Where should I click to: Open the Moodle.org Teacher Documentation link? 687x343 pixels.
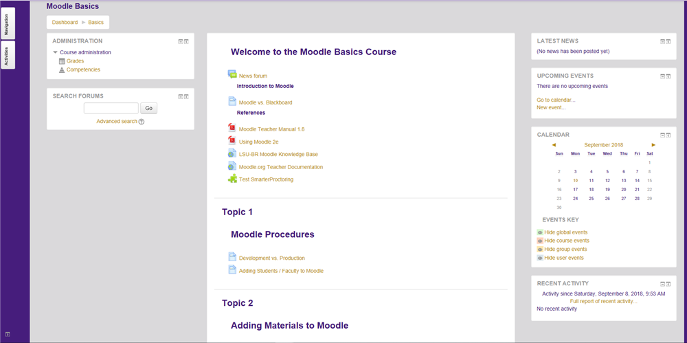coord(281,166)
